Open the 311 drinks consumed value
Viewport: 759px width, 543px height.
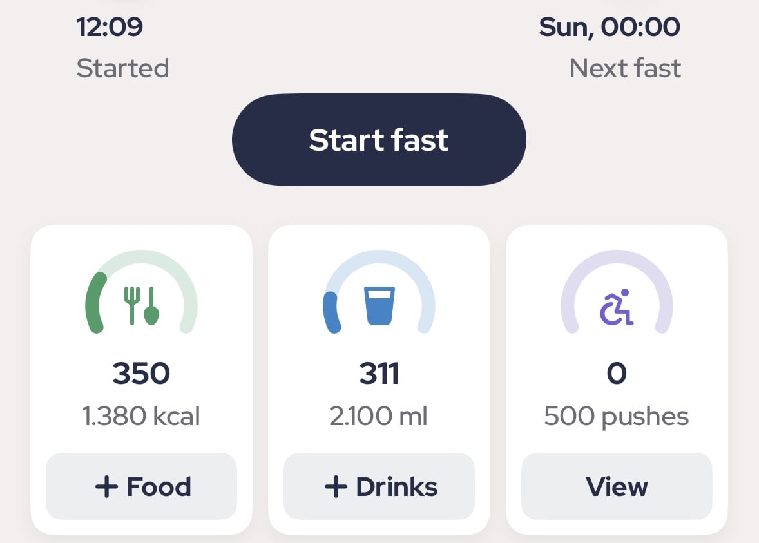tap(379, 373)
